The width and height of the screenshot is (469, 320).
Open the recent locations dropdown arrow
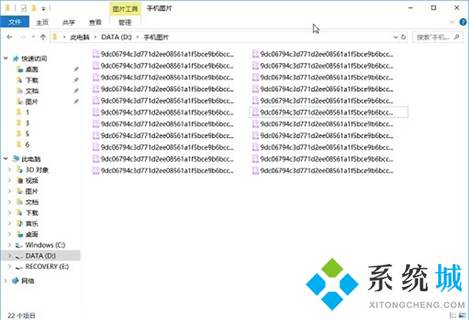[x=33, y=37]
